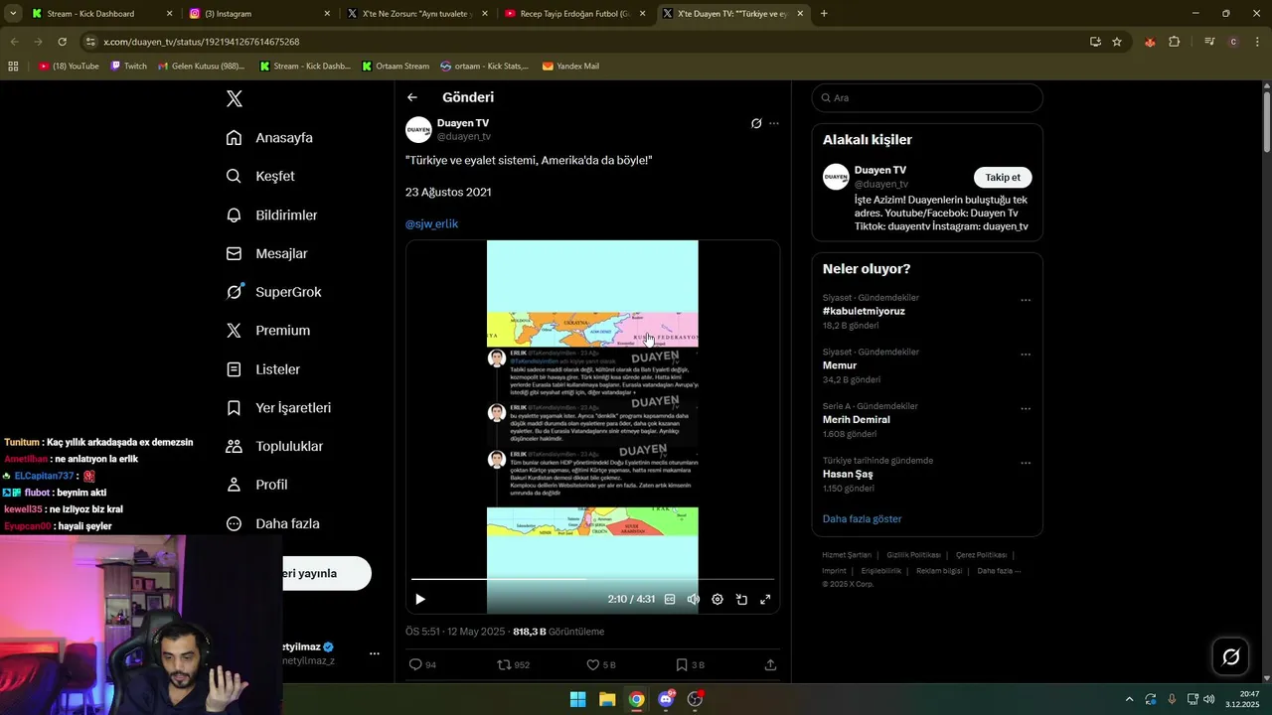
Task: Open the Windows Start menu
Action: tap(577, 699)
